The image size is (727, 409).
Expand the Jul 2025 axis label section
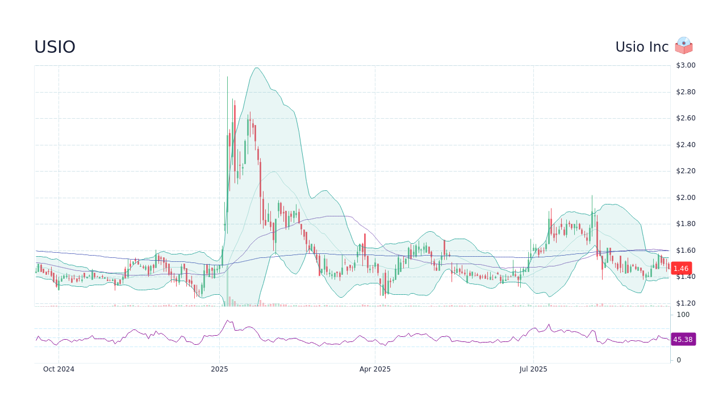point(533,369)
